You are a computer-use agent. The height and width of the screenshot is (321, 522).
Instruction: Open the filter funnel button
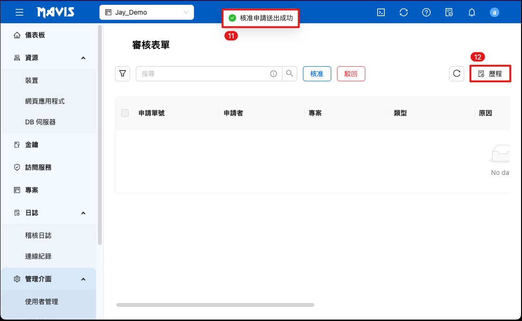[123, 74]
